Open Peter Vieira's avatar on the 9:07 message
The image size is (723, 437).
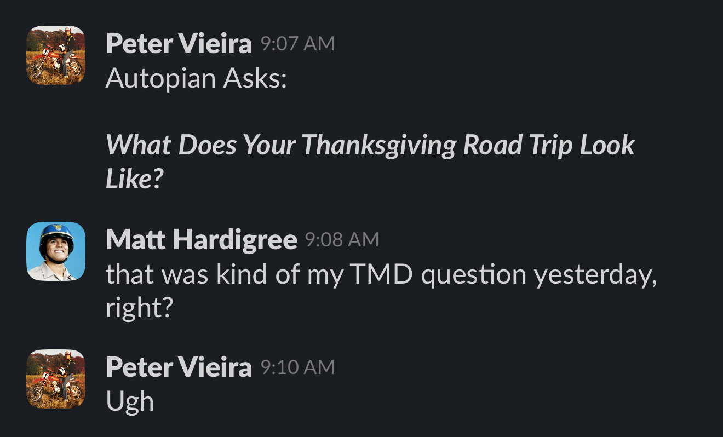(56, 55)
